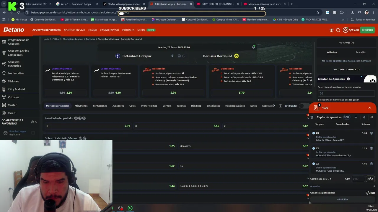Open the chat bubble icon in match header
This screenshot has width=378, height=212.
[184, 56]
